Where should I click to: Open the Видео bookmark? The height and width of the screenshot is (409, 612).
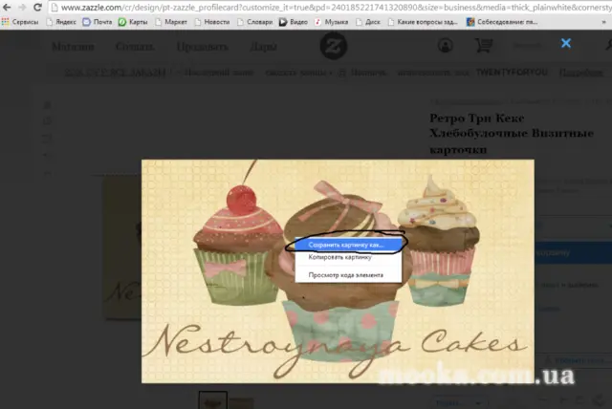[294, 22]
